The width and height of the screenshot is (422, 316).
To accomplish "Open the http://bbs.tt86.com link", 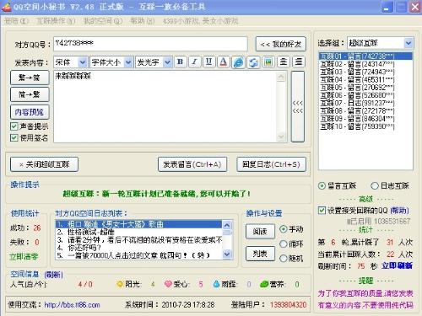I will 72,305.
